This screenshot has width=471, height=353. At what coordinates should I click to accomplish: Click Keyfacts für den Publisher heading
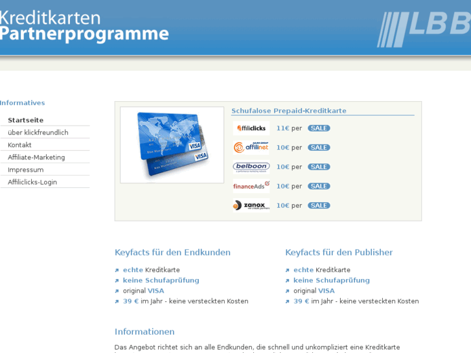[339, 253]
